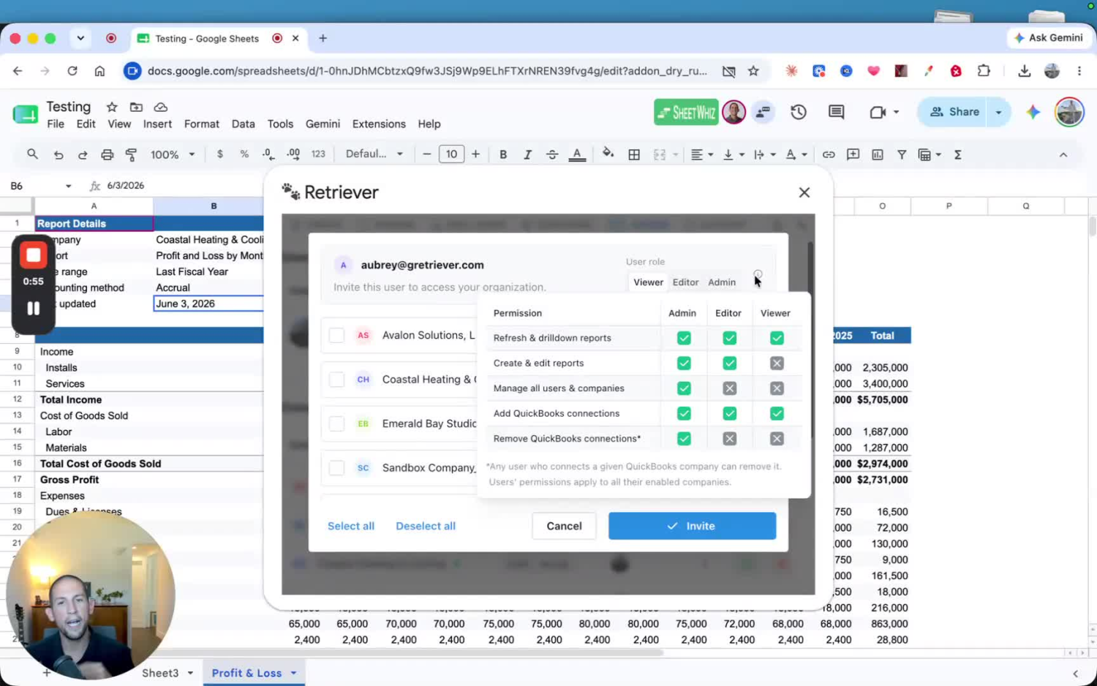The image size is (1097, 686).
Task: Open the Insert menu
Action: (x=157, y=124)
